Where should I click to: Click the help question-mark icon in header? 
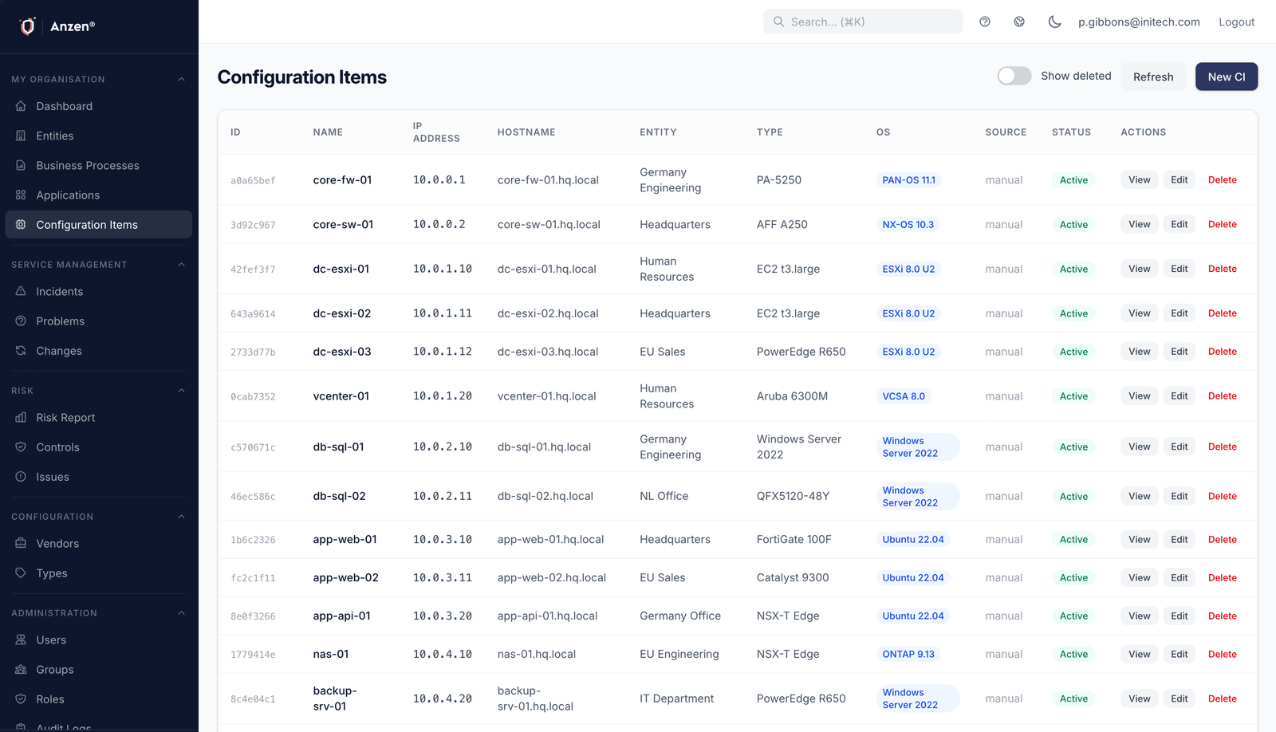(984, 22)
